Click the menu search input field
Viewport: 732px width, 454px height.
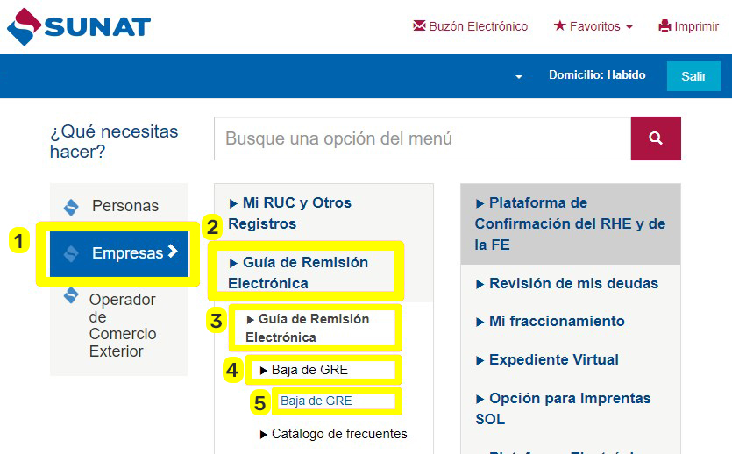423,138
